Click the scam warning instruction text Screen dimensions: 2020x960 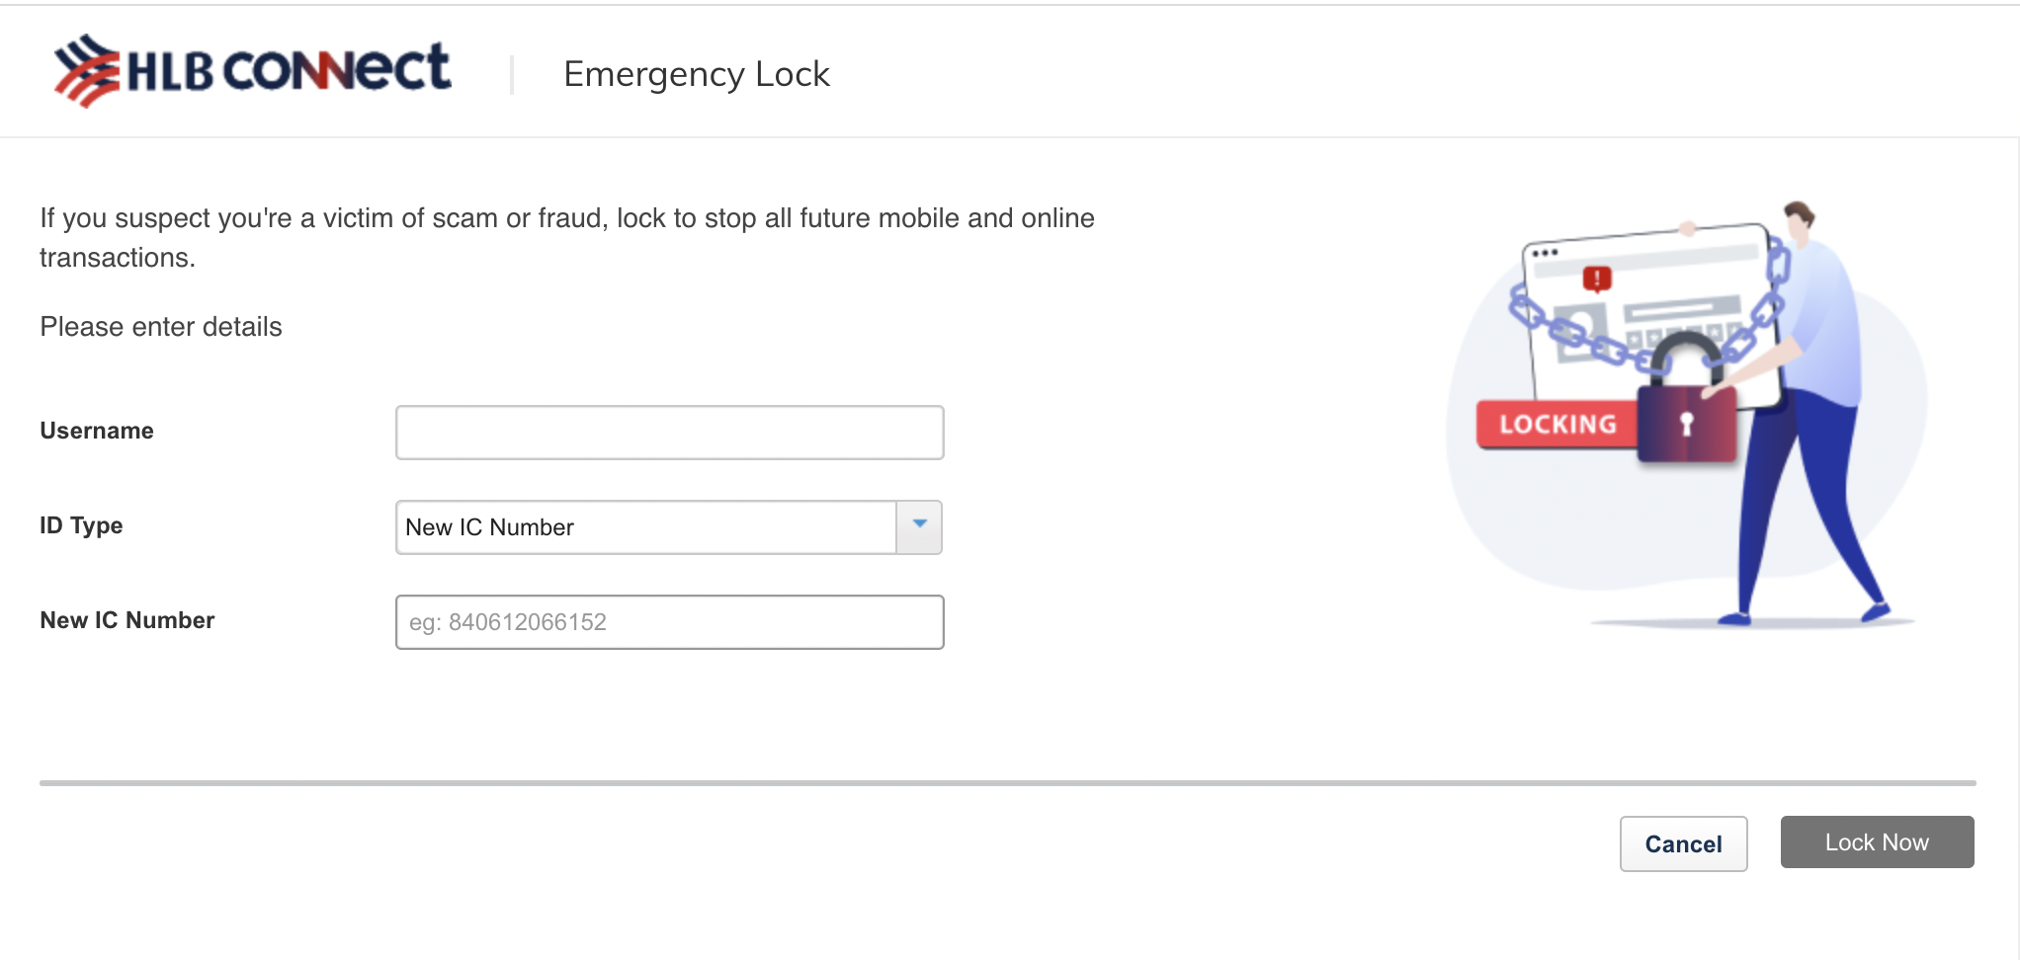click(x=566, y=237)
